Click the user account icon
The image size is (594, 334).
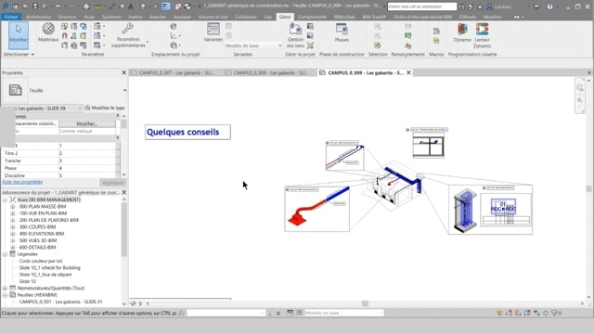point(489,6)
